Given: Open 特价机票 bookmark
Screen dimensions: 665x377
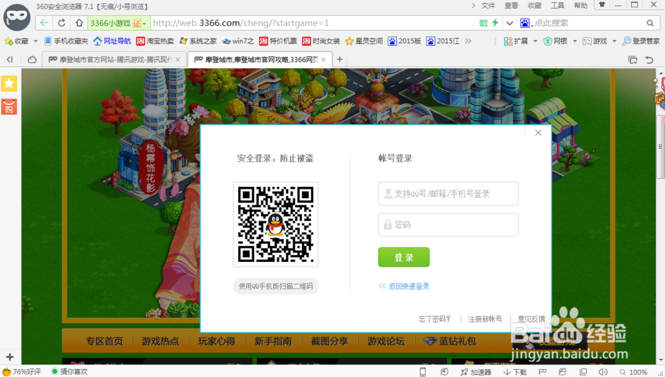Looking at the screenshot, I should point(278,41).
